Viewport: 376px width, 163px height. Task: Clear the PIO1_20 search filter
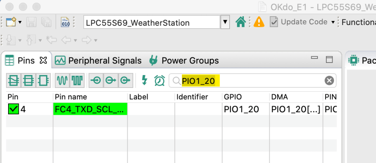click(x=329, y=81)
